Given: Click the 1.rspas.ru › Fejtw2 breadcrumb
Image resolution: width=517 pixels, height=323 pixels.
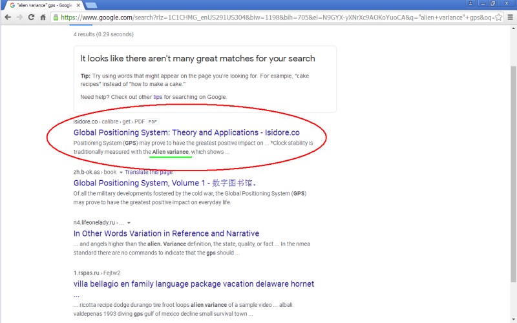Looking at the screenshot, I should pos(96,273).
